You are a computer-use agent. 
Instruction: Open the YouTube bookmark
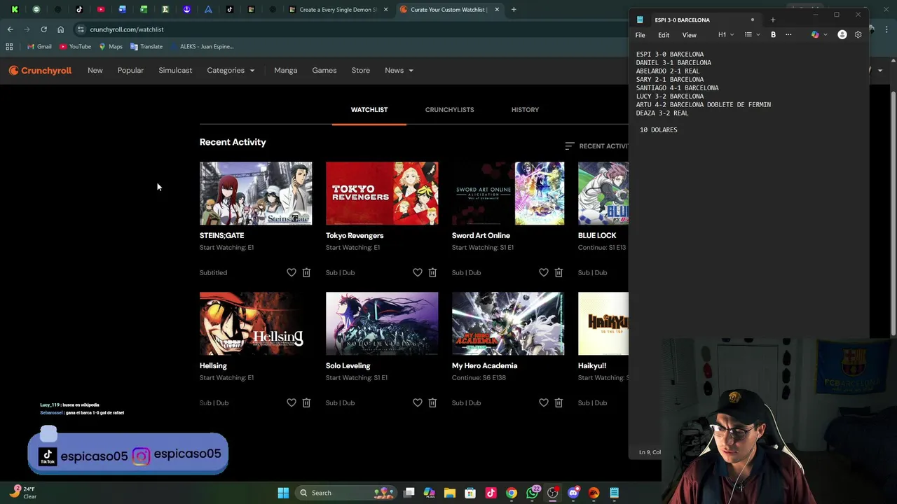click(x=75, y=46)
